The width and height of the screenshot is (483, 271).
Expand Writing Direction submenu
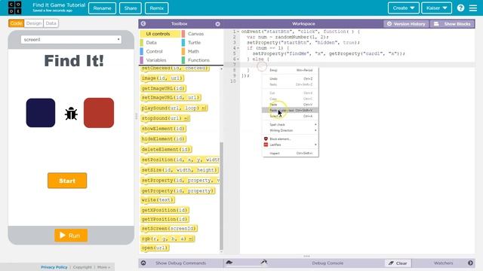point(290,130)
